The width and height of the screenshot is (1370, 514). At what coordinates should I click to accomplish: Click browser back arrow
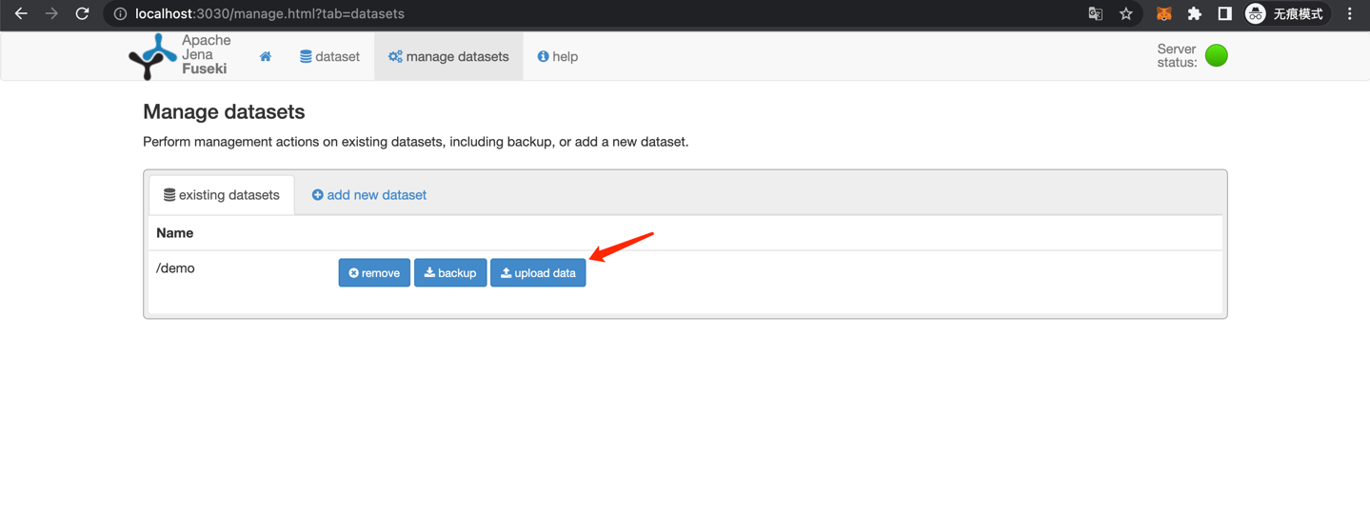pos(21,14)
